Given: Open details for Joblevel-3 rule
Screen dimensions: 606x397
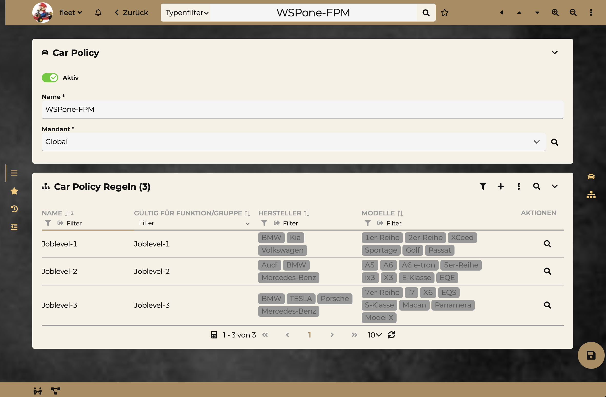Looking at the screenshot, I should tap(547, 305).
